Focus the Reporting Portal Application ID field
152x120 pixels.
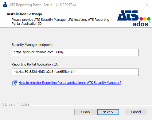pos(75,72)
